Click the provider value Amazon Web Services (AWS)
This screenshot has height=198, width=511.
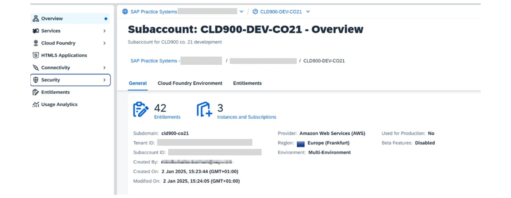click(332, 133)
